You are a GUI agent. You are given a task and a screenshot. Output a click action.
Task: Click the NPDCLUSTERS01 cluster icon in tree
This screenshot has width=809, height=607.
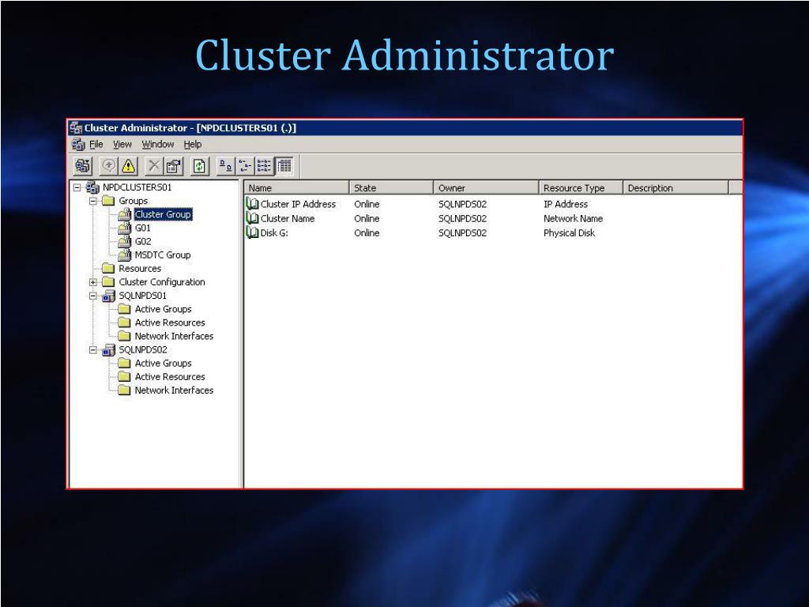coord(92,187)
